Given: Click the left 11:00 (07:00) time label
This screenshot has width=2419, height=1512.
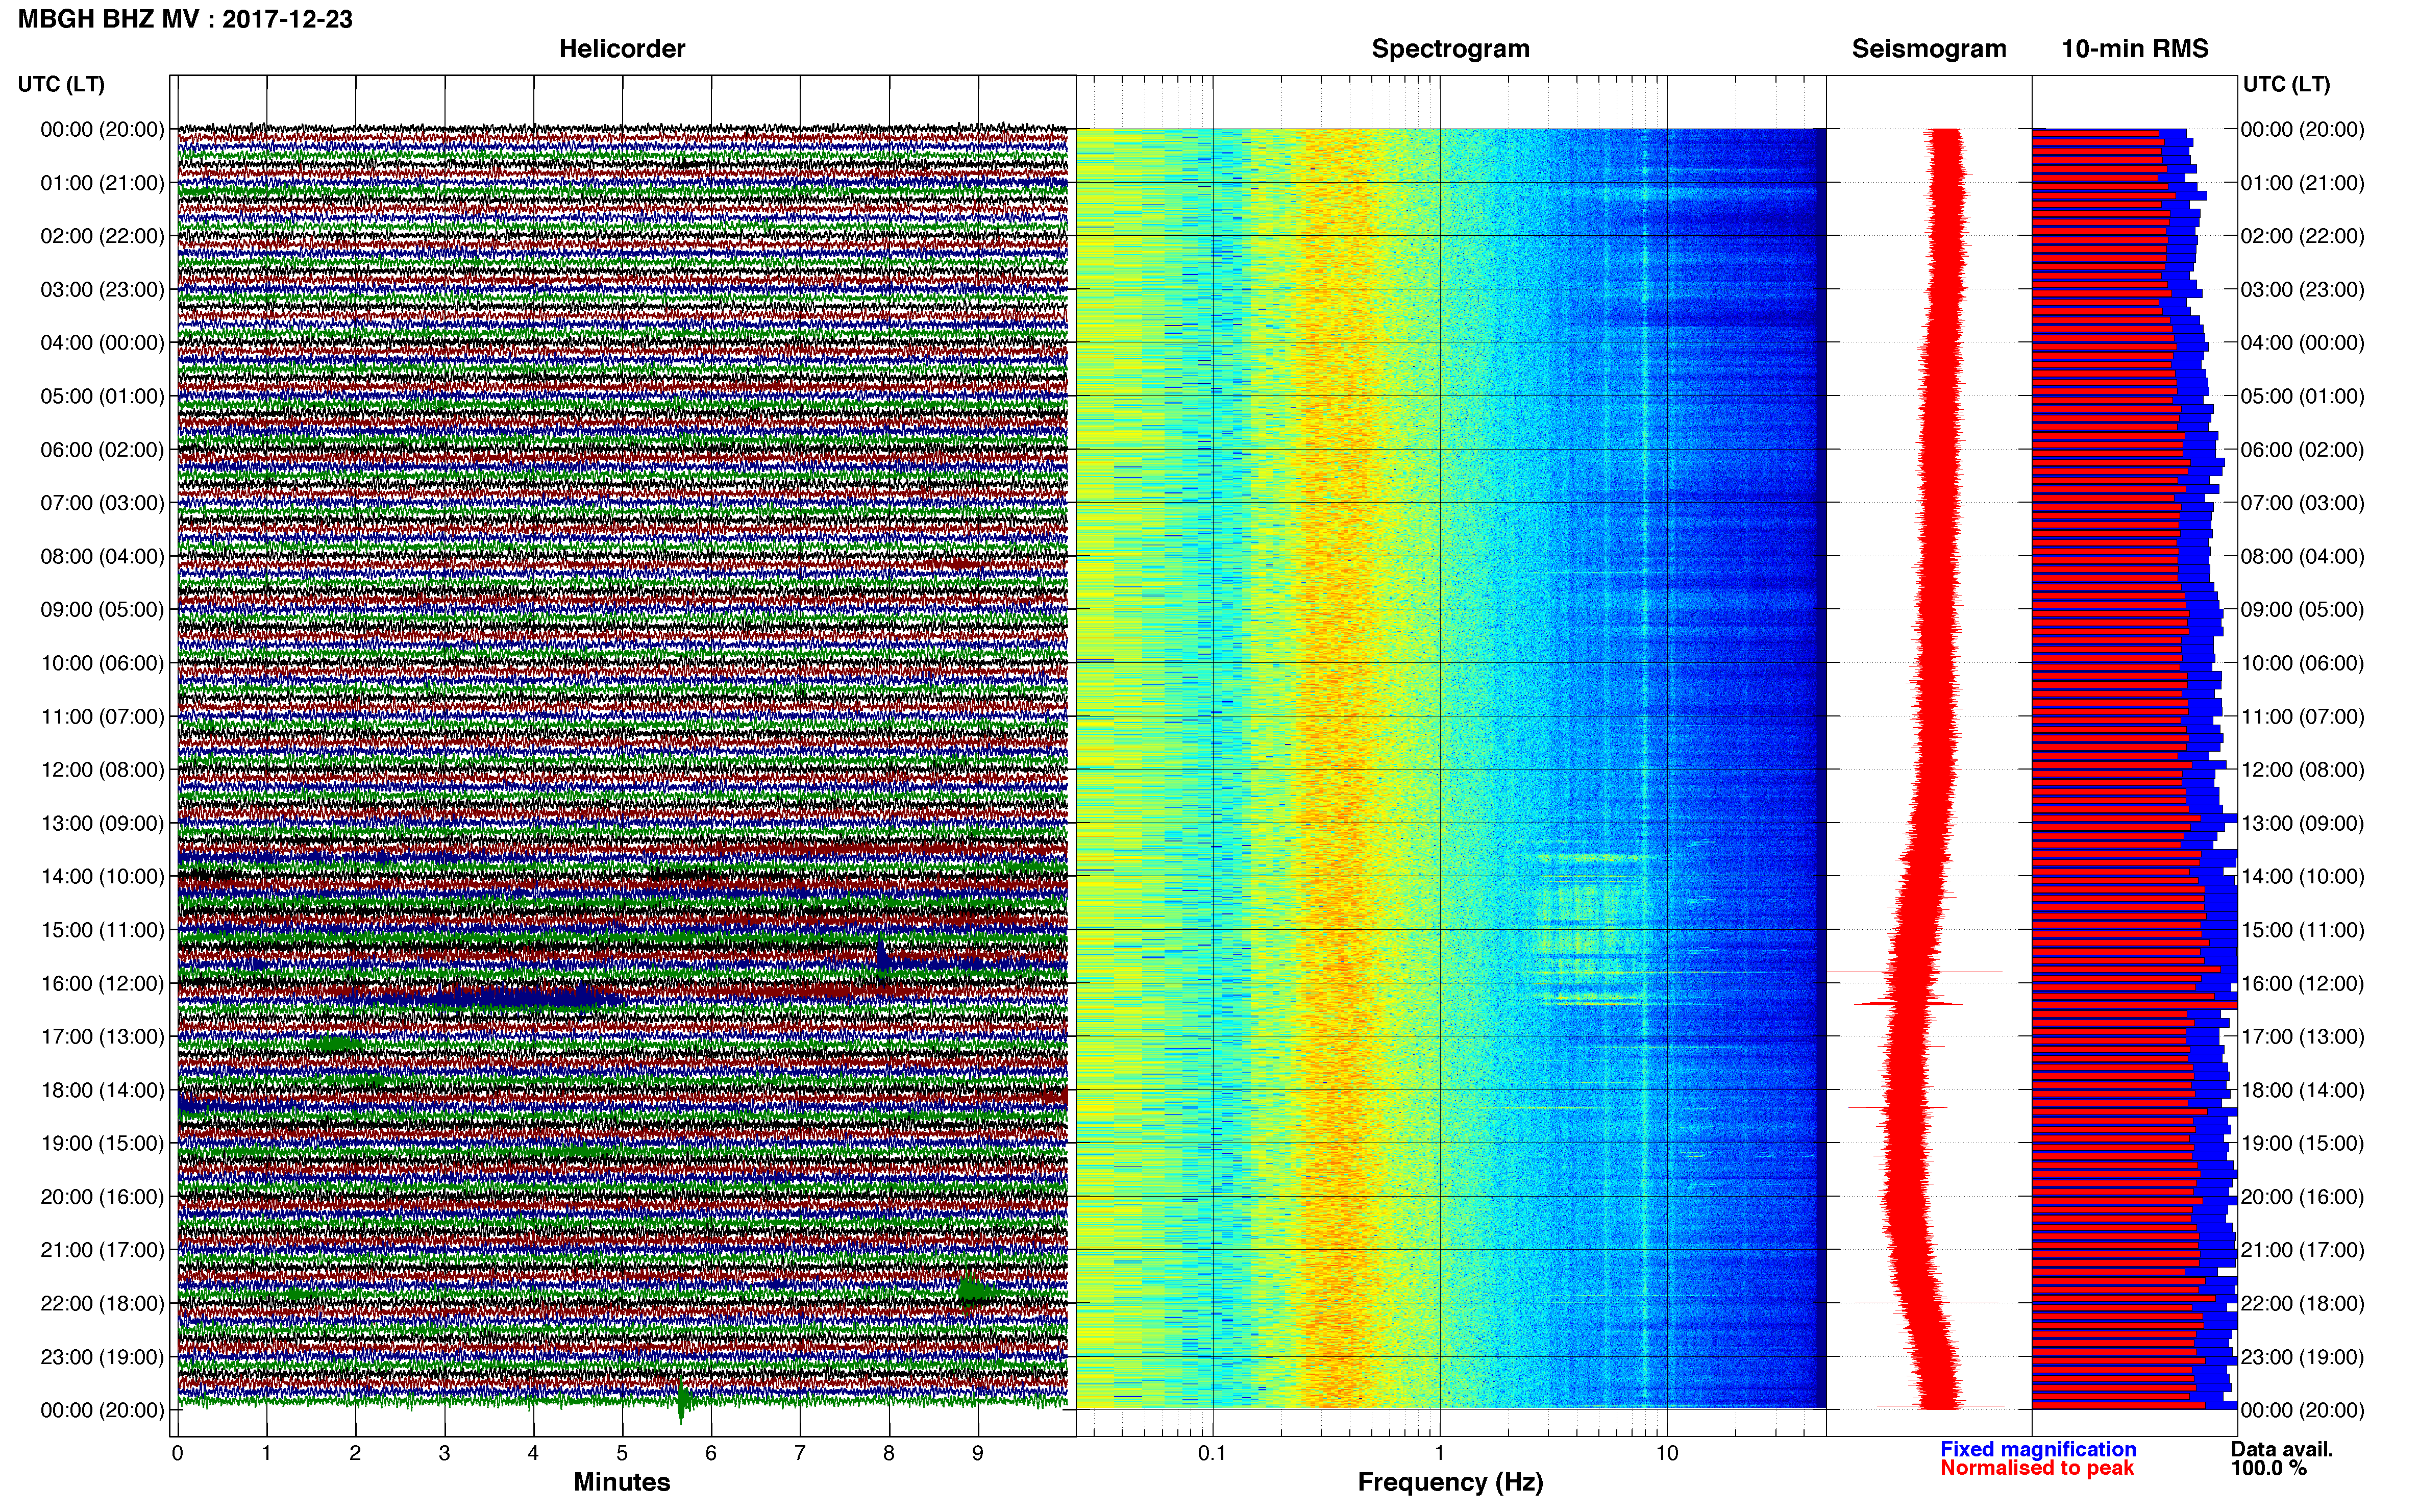Looking at the screenshot, I should point(102,717).
